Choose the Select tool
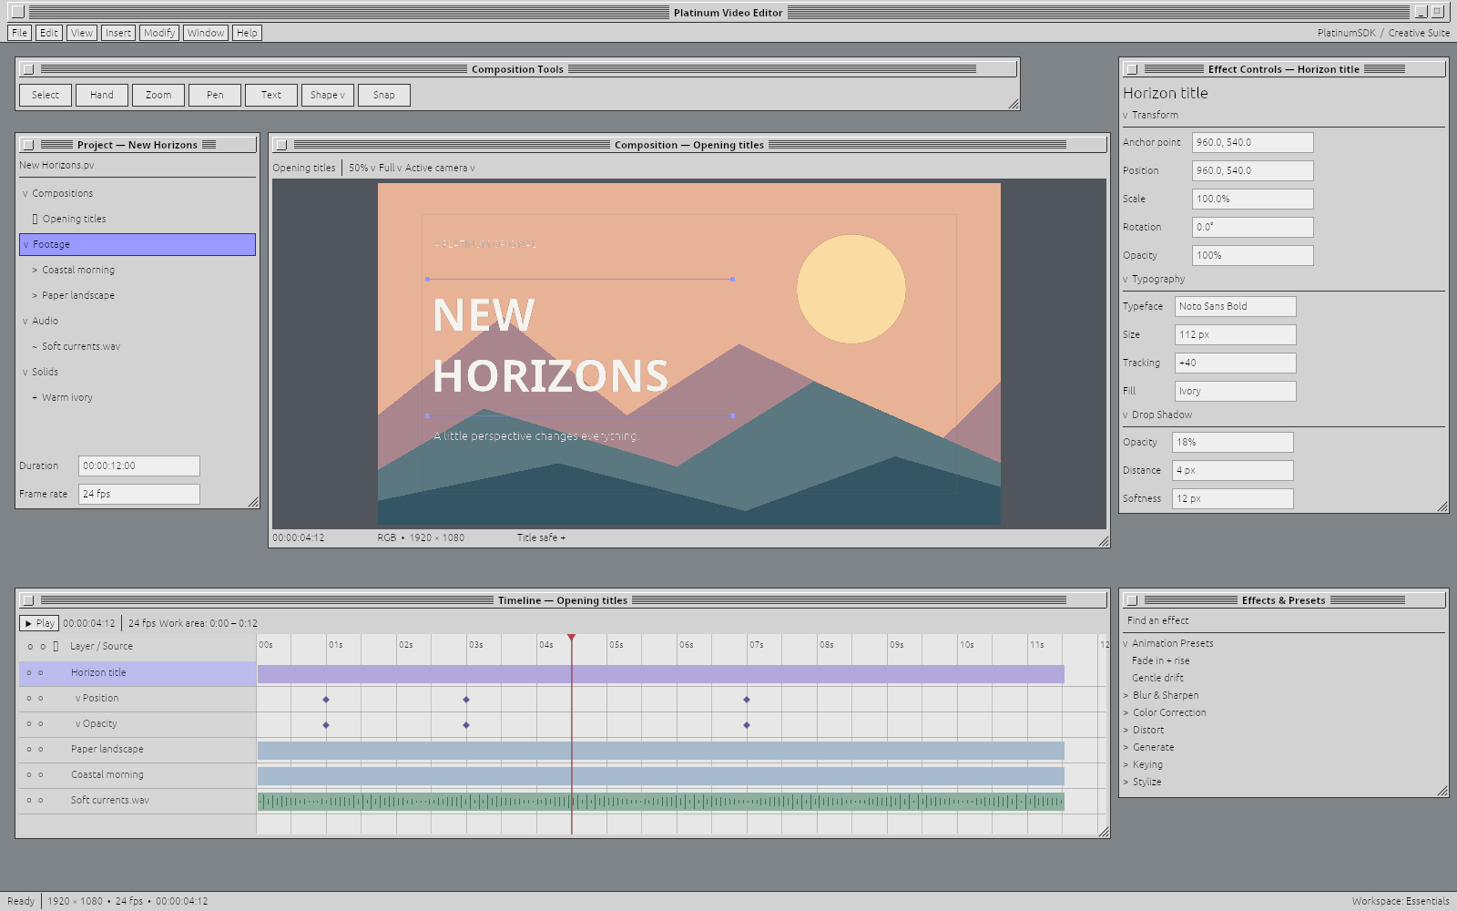1457x911 pixels. [x=46, y=95]
